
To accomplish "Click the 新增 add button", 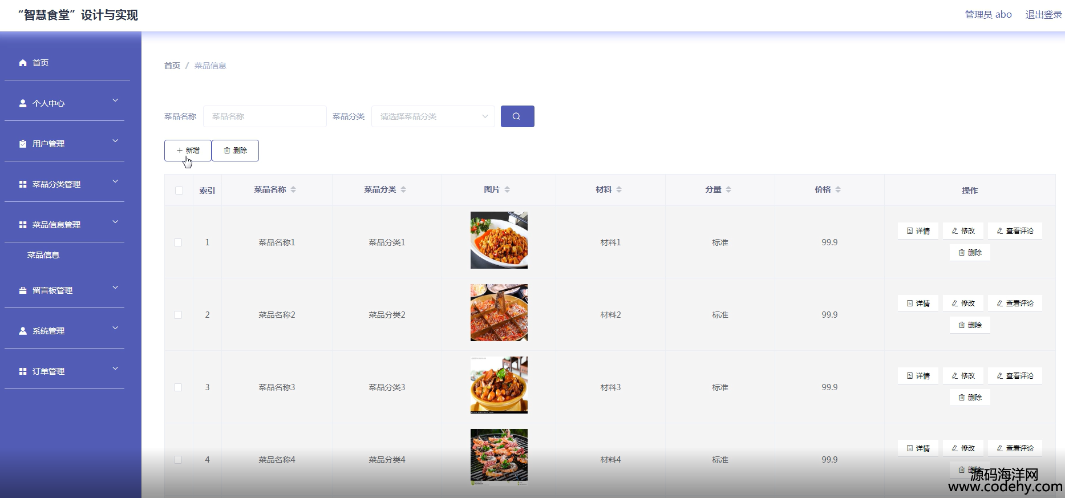I will 188,151.
